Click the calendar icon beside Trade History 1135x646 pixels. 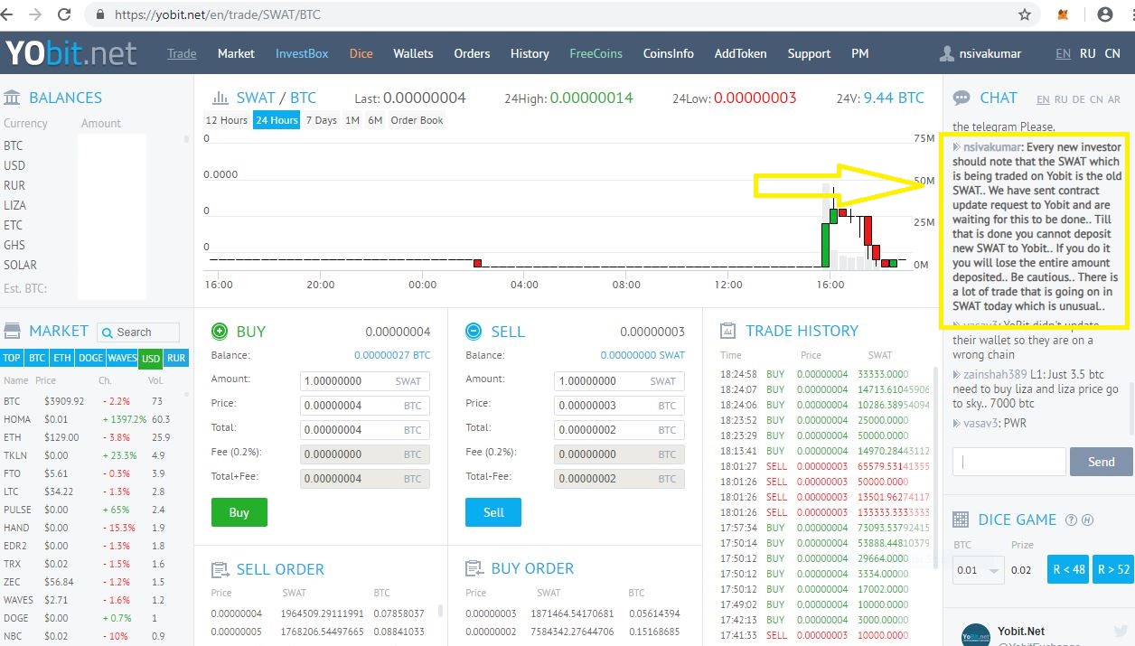pos(728,331)
